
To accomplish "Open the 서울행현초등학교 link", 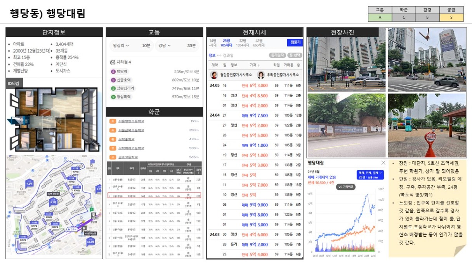I will 131,121.
